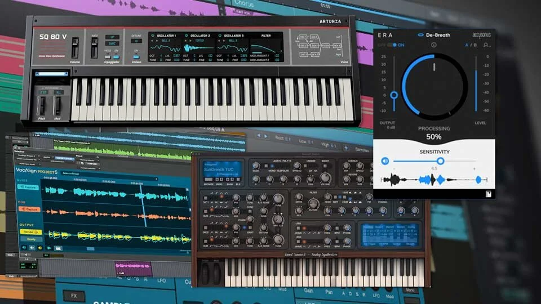The width and height of the screenshot is (541, 304).
Task: Toggle the speaker listen icon beside Sensitivity
Action: [385, 161]
